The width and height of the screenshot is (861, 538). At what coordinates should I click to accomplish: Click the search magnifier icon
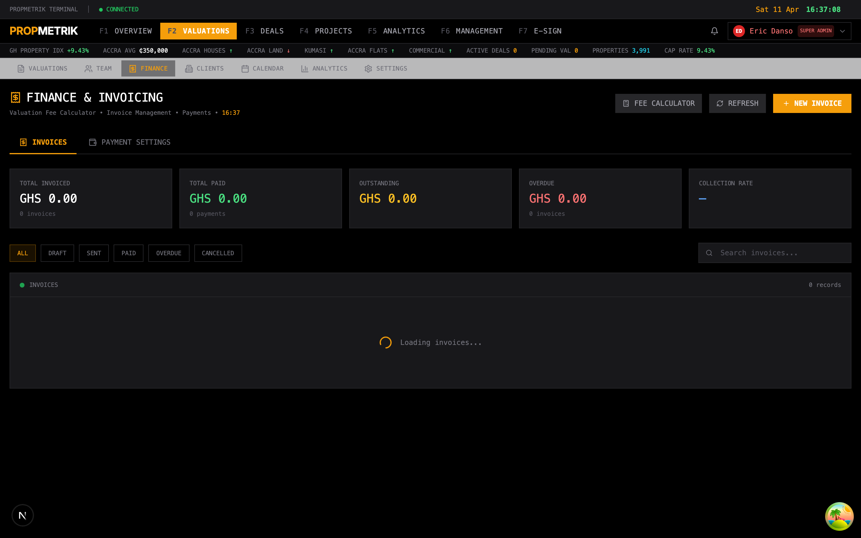coord(709,253)
